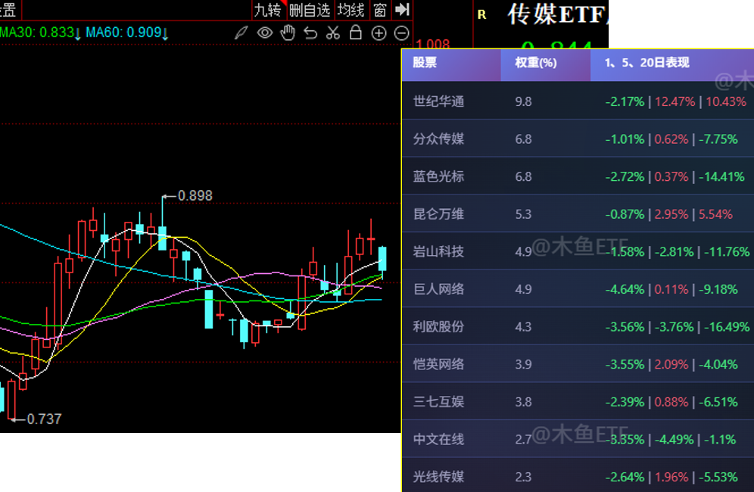Select the 巨人网络 stock row
This screenshot has height=492, width=754.
578,289
